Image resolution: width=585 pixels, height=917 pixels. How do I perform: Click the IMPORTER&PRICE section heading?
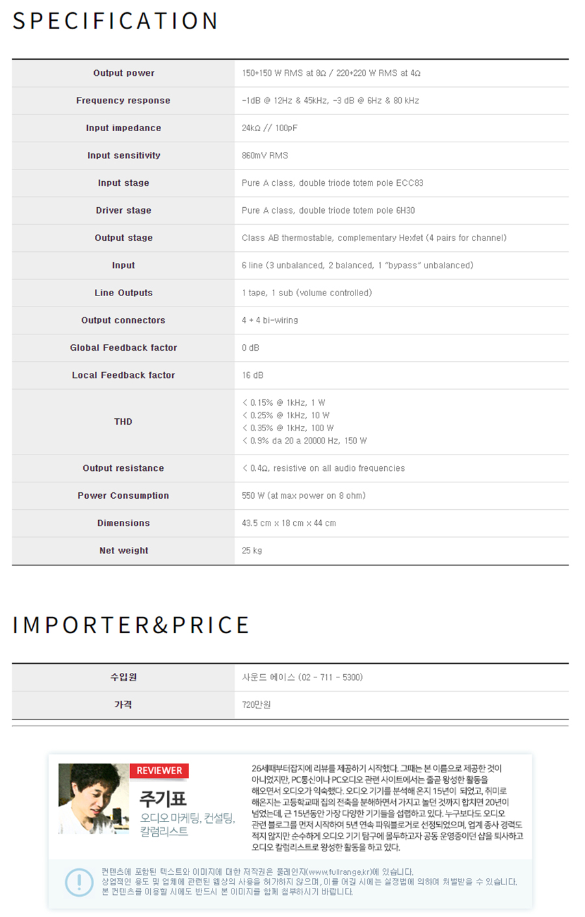[x=131, y=625]
